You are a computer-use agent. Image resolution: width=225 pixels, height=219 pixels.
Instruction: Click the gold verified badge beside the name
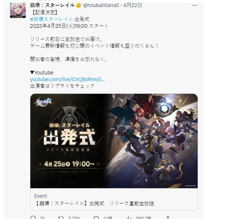(78, 6)
